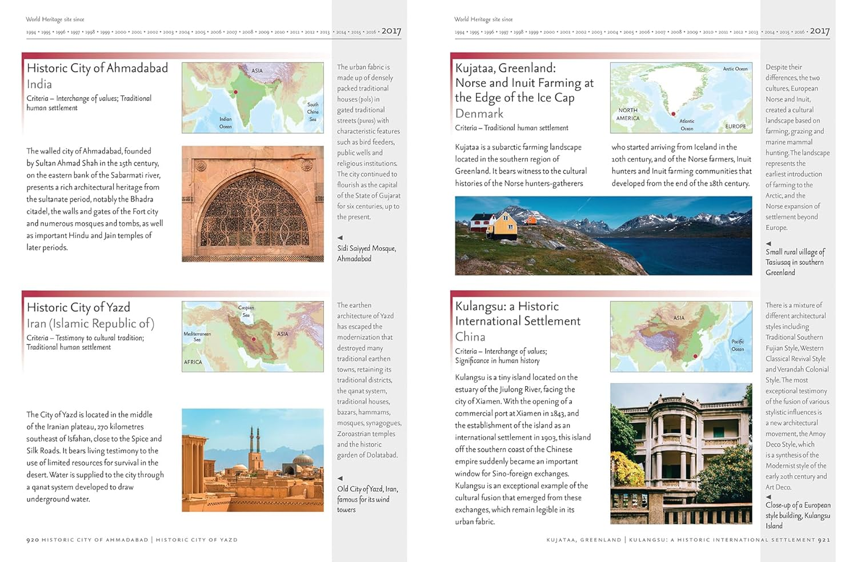The width and height of the screenshot is (857, 562).
Task: Select the Iran location map for Yazd
Action: point(251,336)
